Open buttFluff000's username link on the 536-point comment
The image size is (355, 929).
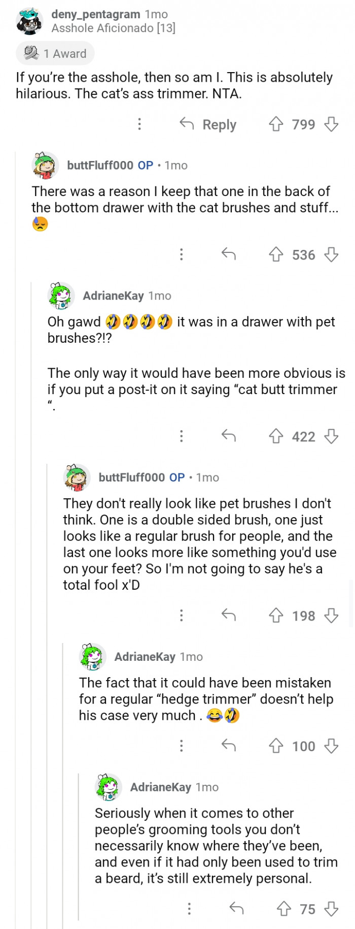pyautogui.click(x=100, y=165)
